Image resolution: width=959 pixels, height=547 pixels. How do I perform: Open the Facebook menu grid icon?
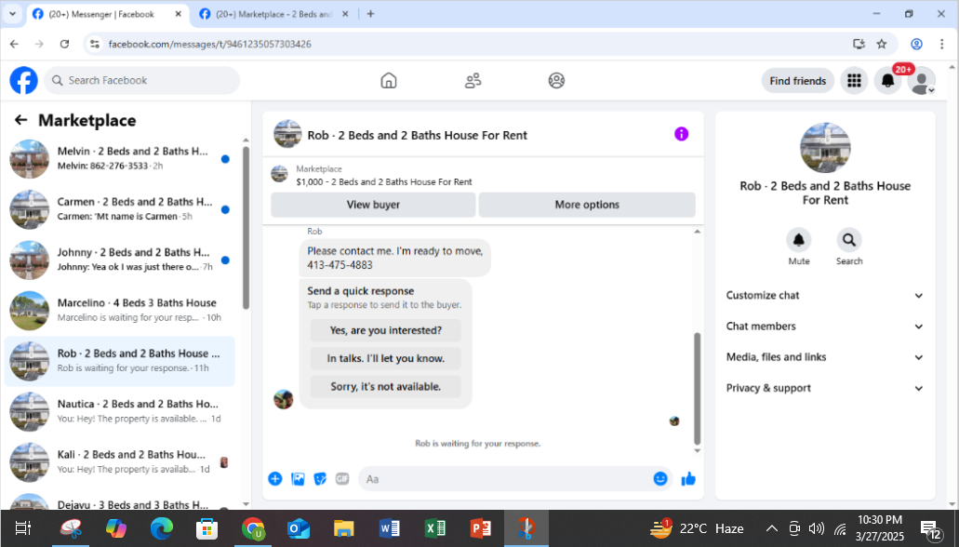[x=854, y=81]
